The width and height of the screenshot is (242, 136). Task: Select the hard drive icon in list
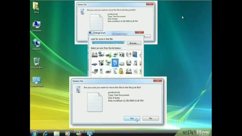click(95, 54)
